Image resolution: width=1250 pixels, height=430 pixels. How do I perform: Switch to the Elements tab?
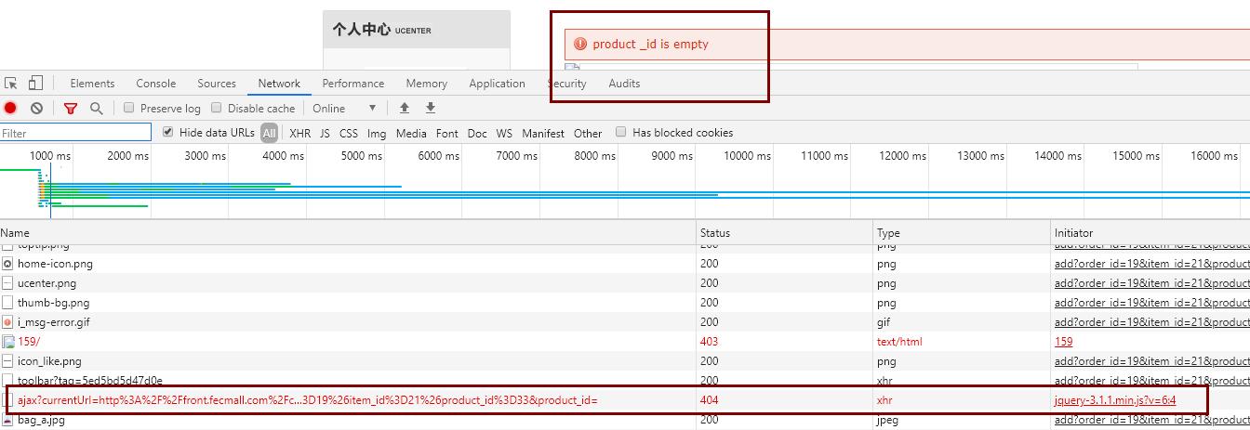coord(92,83)
